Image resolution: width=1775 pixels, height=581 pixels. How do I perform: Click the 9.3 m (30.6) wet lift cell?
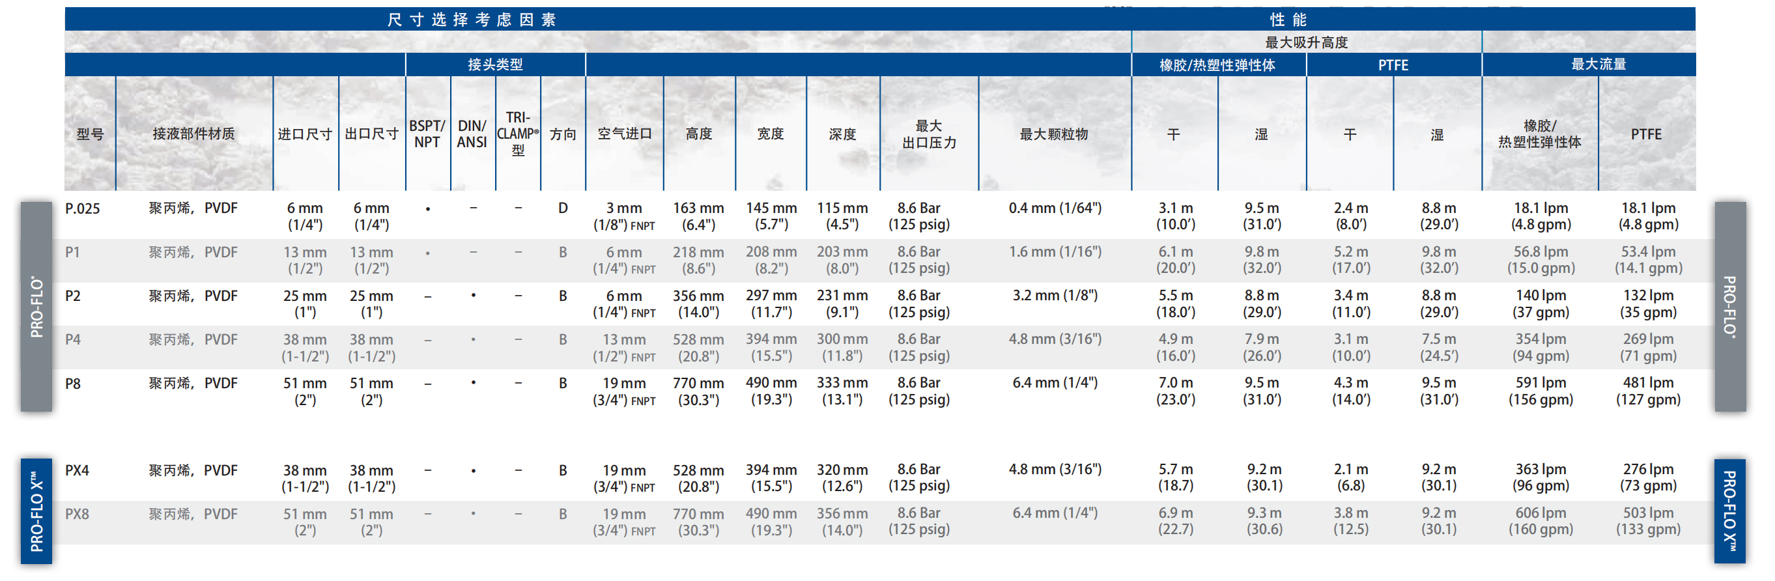click(x=1264, y=521)
